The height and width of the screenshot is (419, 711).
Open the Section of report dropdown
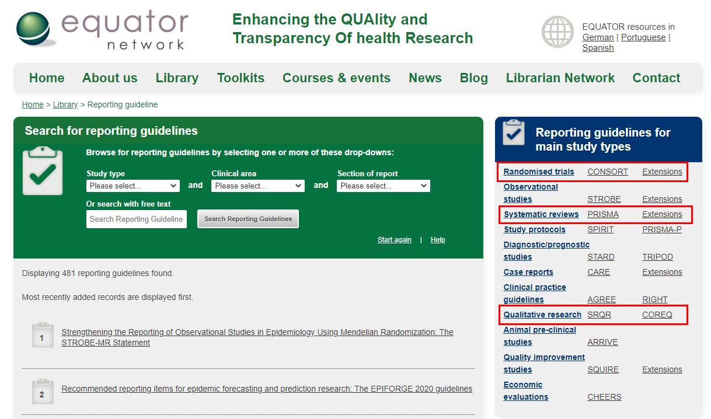click(384, 186)
